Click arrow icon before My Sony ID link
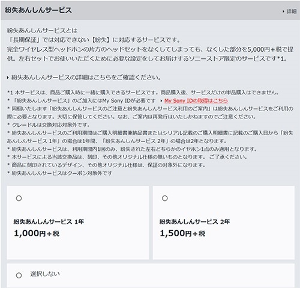Image resolution: width=300 pixels, height=288 pixels. tap(161, 101)
